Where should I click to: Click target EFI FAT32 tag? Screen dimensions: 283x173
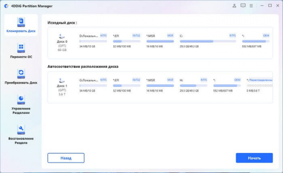coord(136,80)
